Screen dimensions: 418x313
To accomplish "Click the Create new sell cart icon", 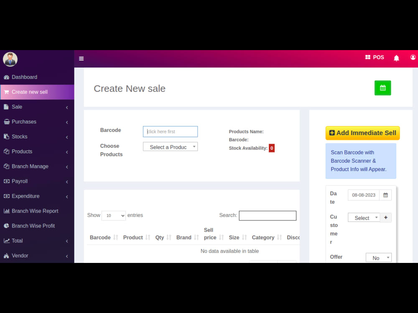I will [x=6, y=92].
